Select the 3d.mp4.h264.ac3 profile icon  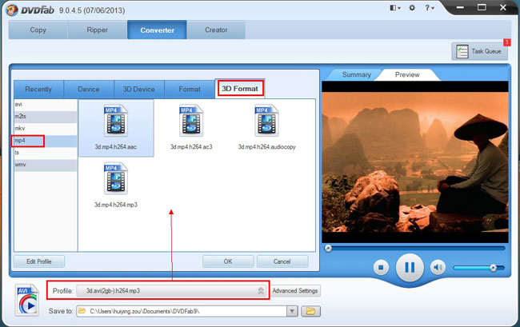pyautogui.click(x=191, y=121)
